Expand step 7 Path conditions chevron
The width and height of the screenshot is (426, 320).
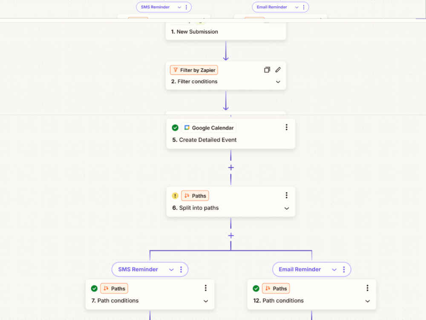click(x=206, y=301)
